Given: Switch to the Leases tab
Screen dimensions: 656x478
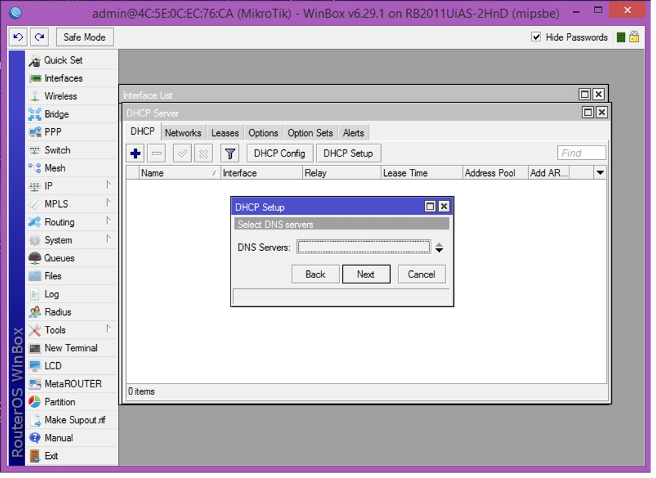Looking at the screenshot, I should click(225, 133).
